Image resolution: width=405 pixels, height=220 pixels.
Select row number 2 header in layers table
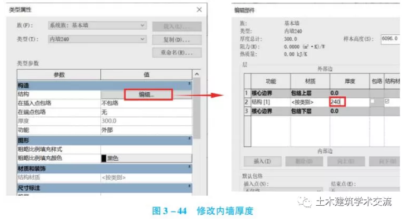tap(247, 102)
